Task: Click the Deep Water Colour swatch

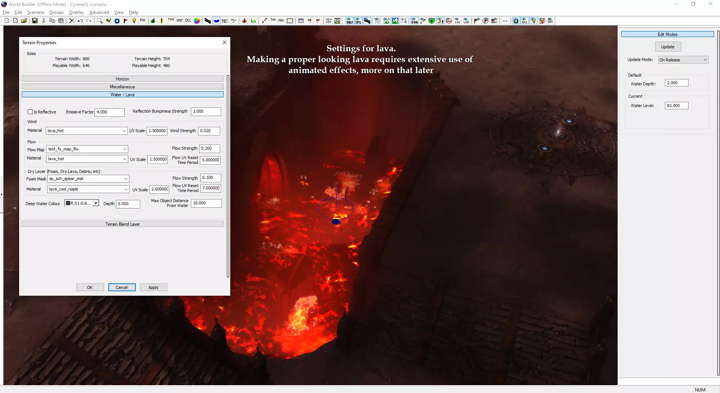Action: [68, 204]
